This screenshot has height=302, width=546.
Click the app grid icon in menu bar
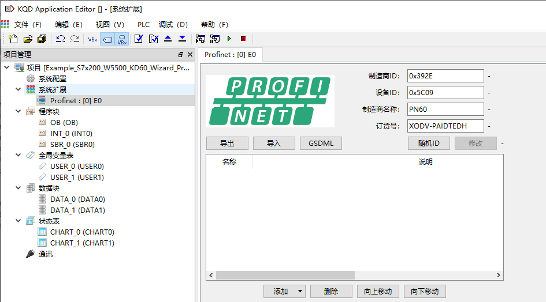[x=5, y=24]
